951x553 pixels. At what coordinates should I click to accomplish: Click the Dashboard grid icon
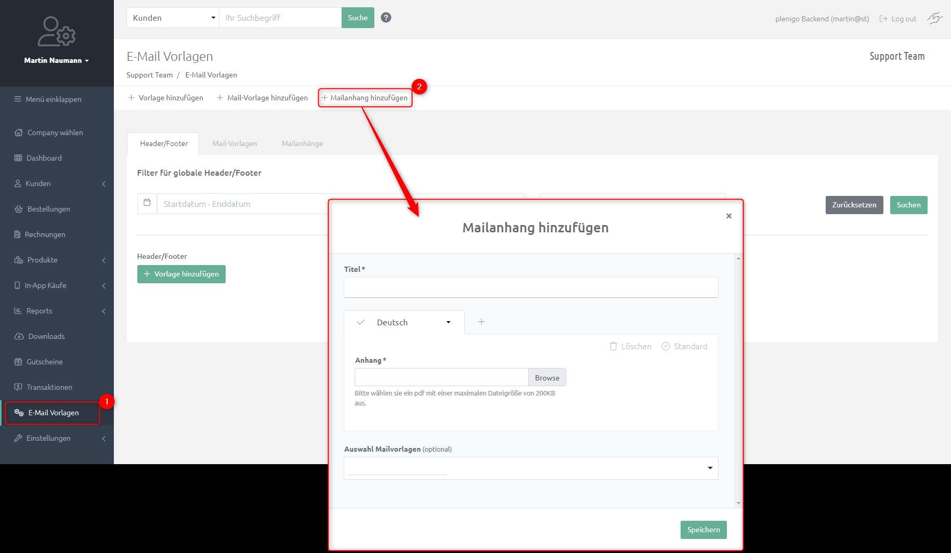pyautogui.click(x=18, y=158)
